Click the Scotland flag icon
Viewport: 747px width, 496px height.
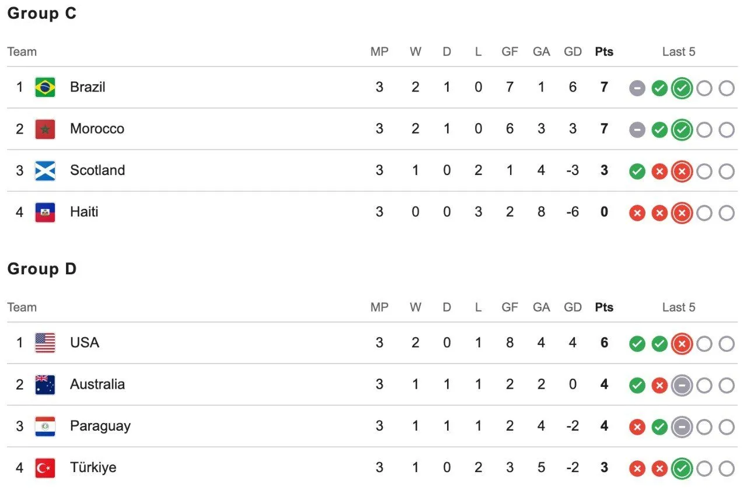point(45,170)
